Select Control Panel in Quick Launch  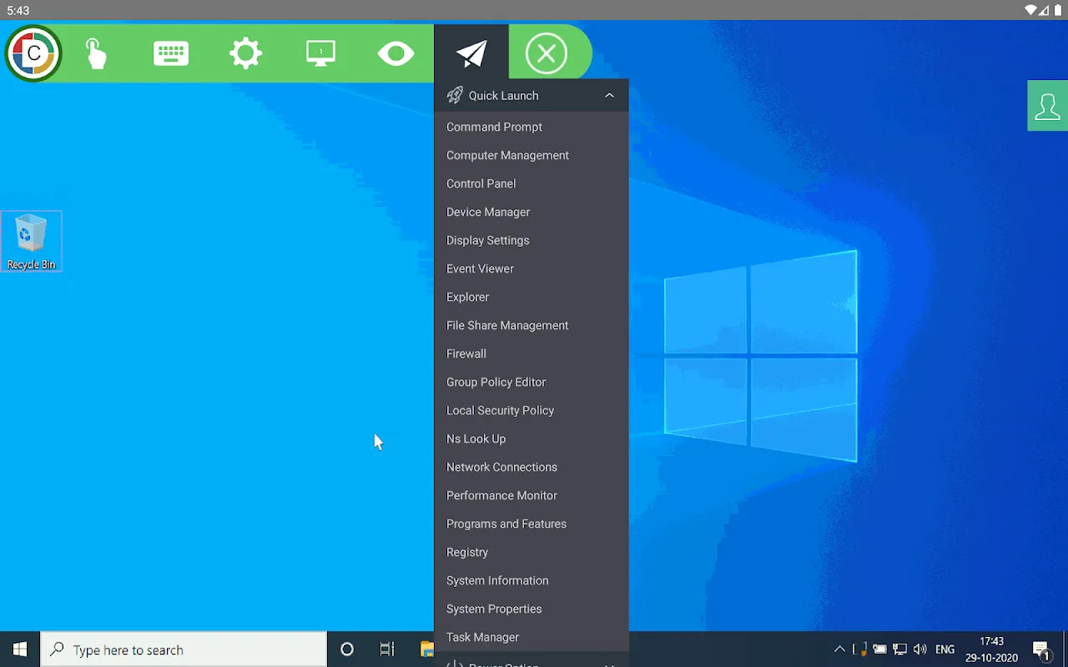(x=481, y=183)
